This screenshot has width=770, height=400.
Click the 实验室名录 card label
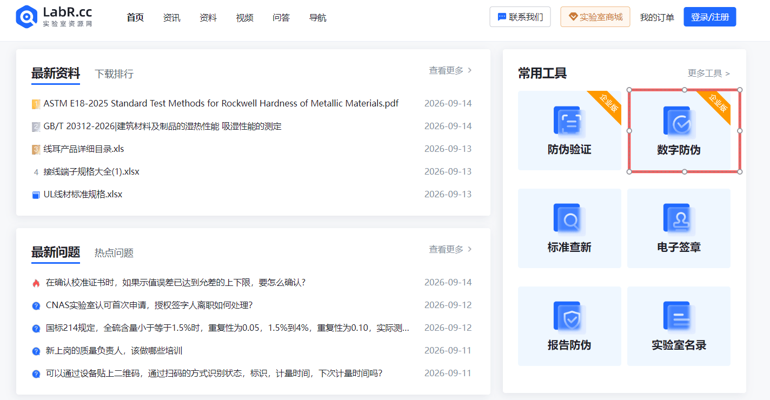click(x=679, y=345)
